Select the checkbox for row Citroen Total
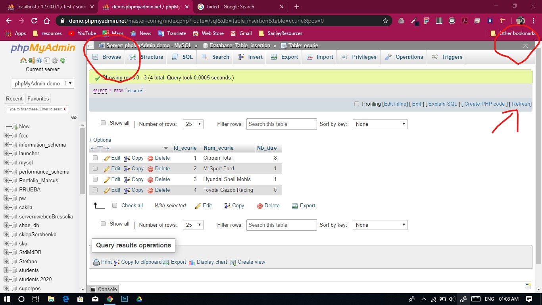Viewport: 542px width, 305px height. click(x=95, y=158)
